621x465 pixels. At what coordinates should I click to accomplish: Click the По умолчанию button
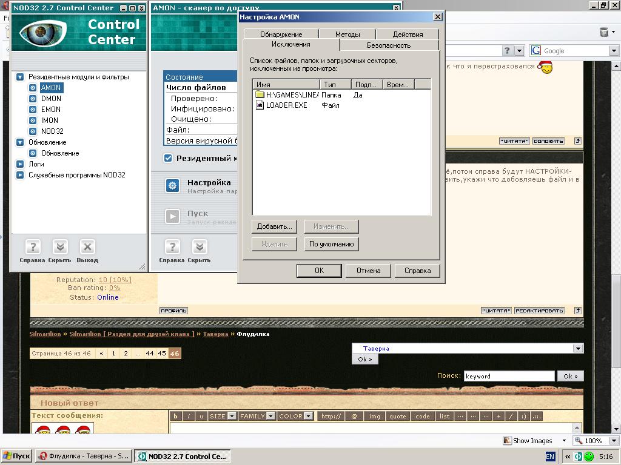point(332,244)
